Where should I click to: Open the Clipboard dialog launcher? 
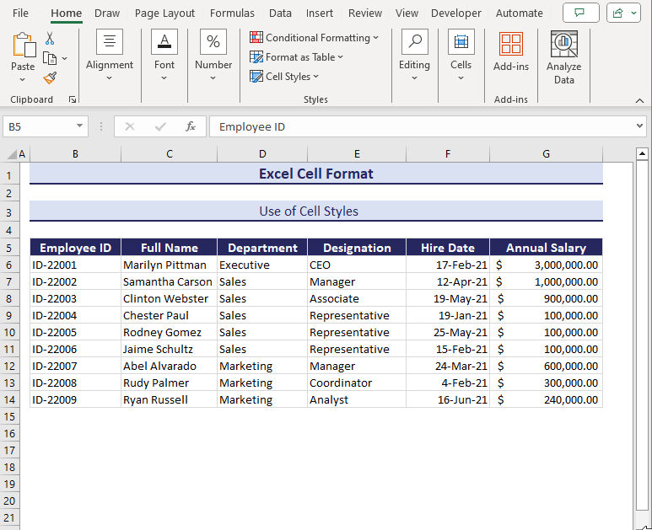73,99
